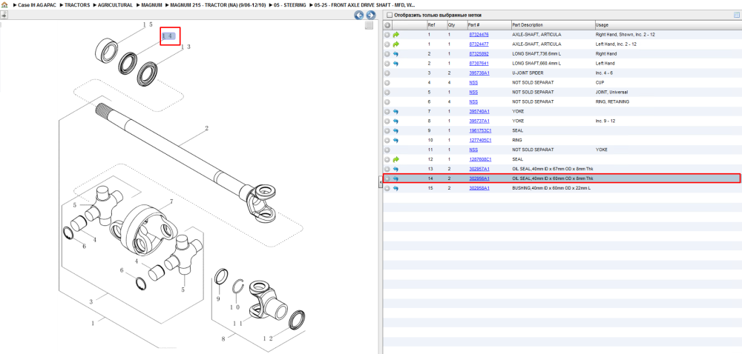Add part 87324477 using its plus icon
Screen dimensions: 742x354
pos(387,44)
